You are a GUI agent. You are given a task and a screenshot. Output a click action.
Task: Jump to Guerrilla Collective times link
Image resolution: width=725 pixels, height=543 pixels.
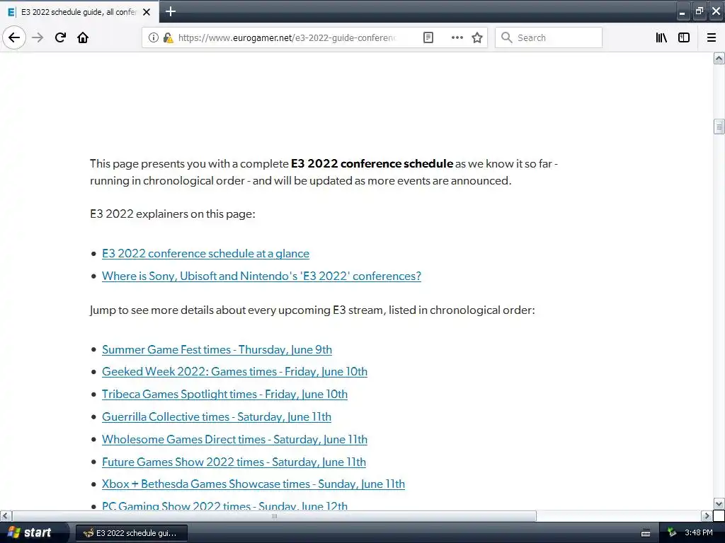point(217,417)
